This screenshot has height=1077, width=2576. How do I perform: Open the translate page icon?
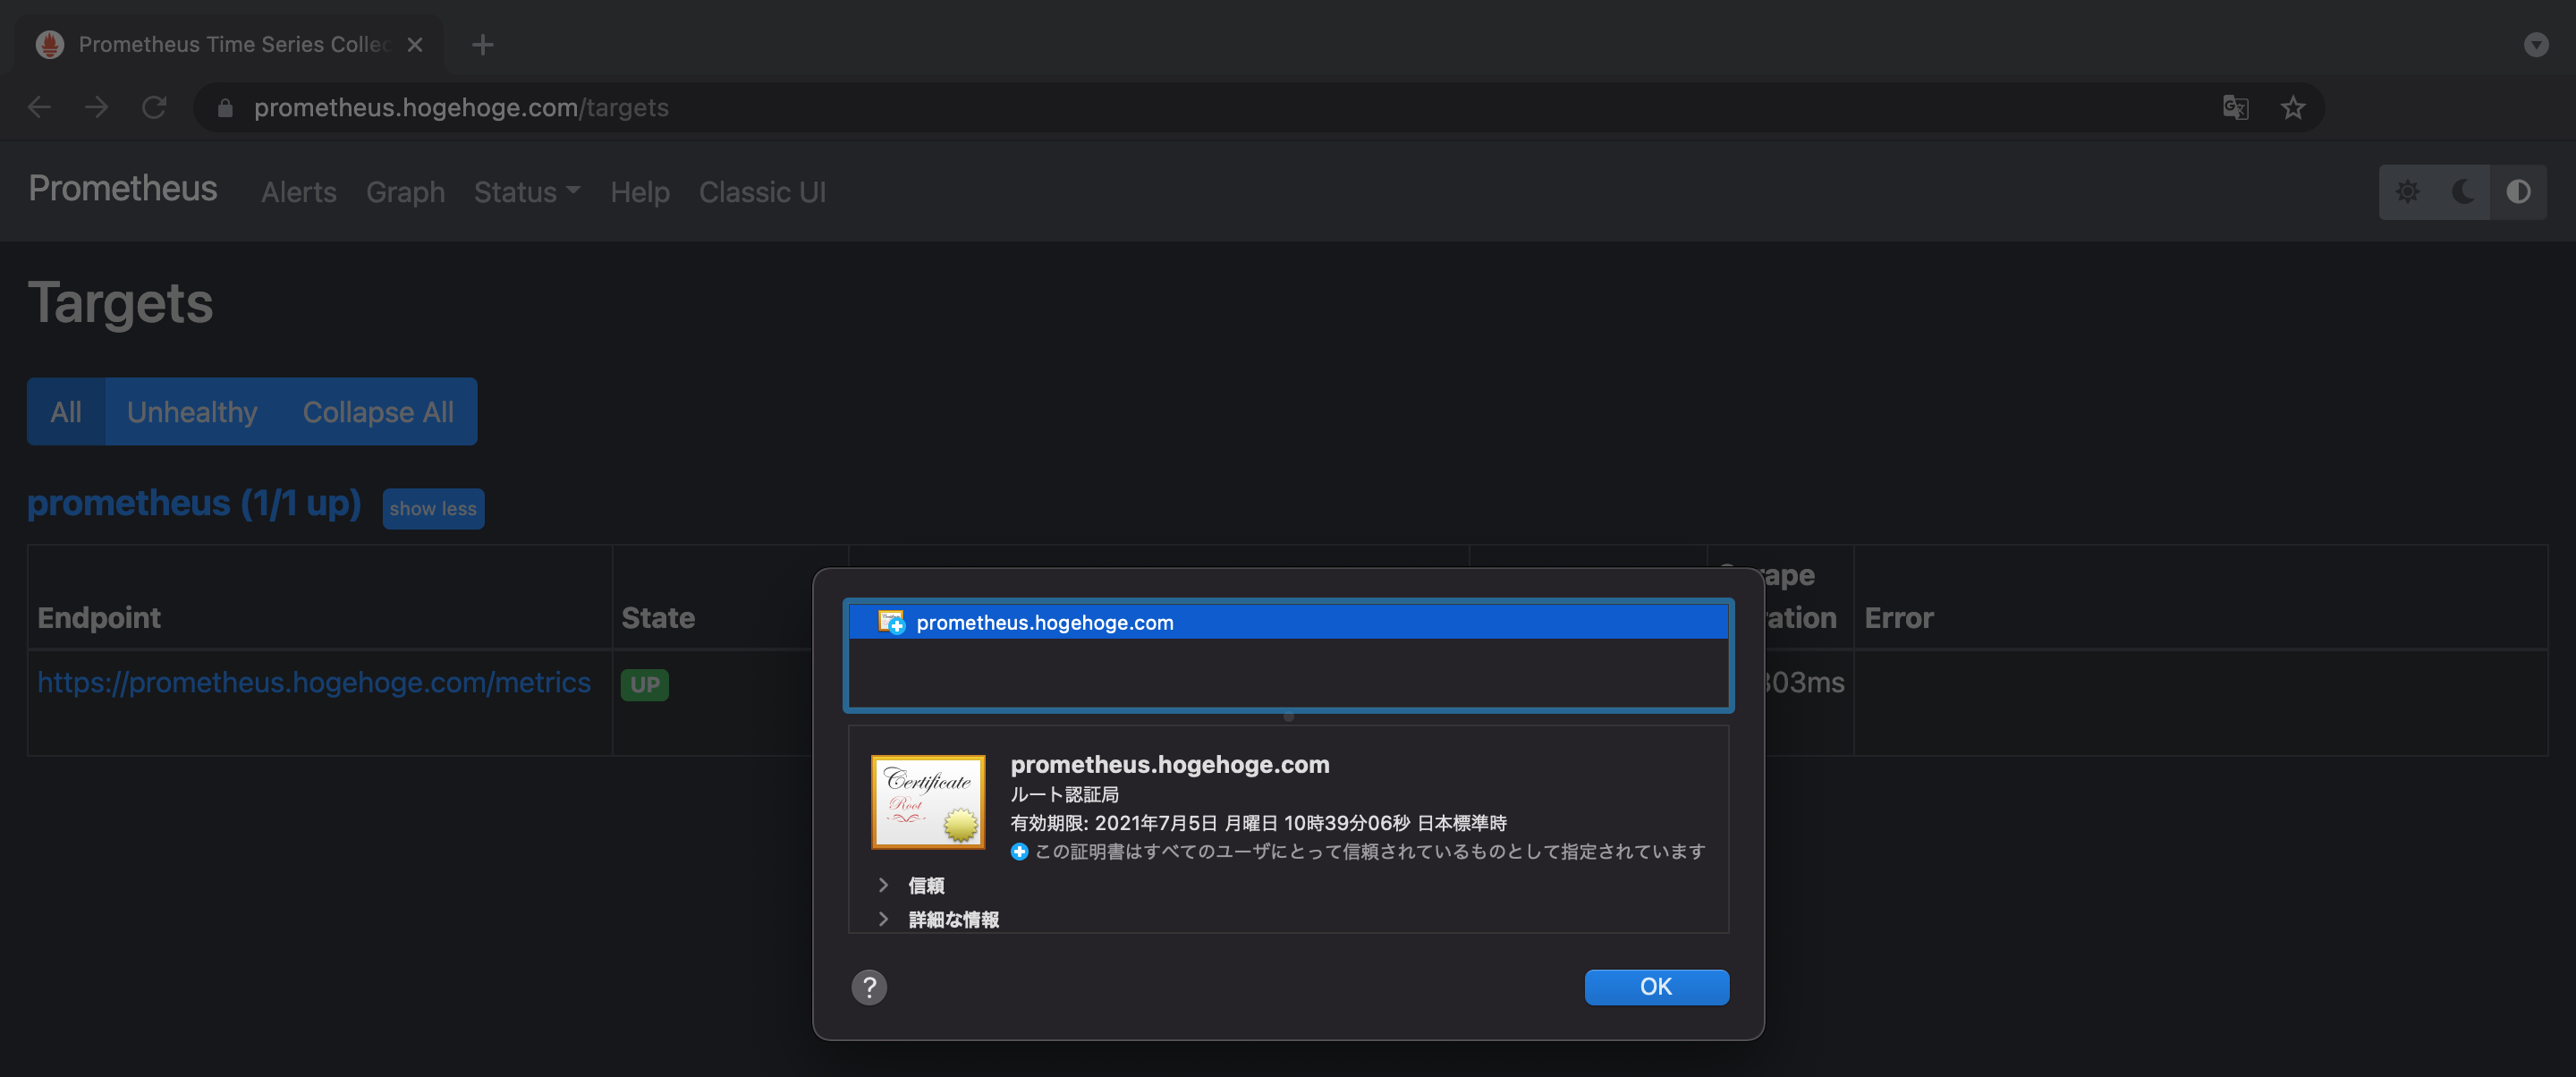pos(2236,107)
